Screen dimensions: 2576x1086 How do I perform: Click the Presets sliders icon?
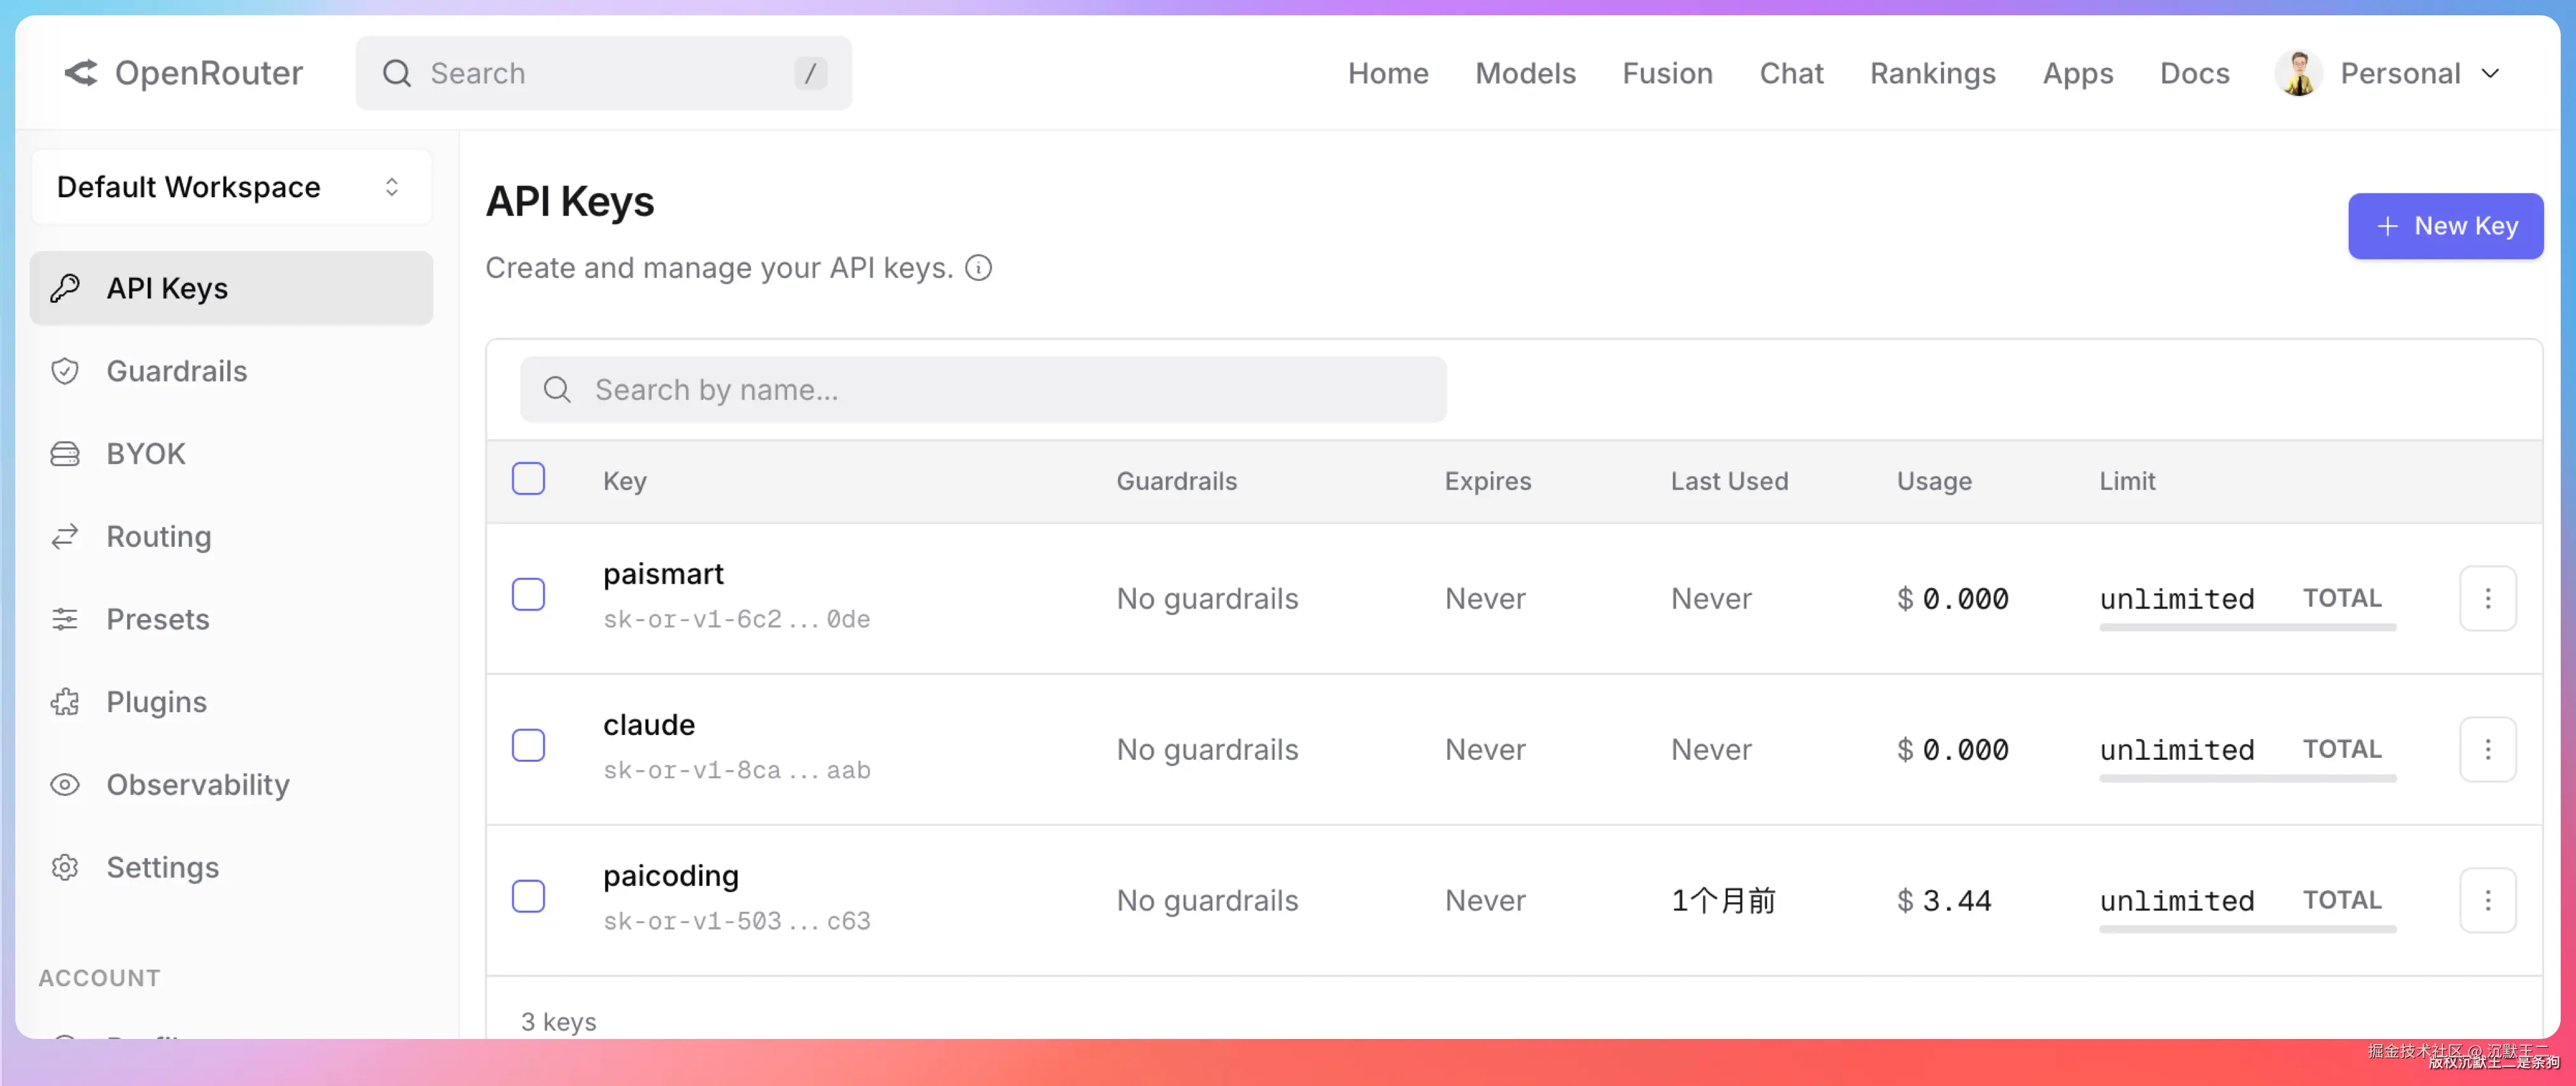point(65,619)
